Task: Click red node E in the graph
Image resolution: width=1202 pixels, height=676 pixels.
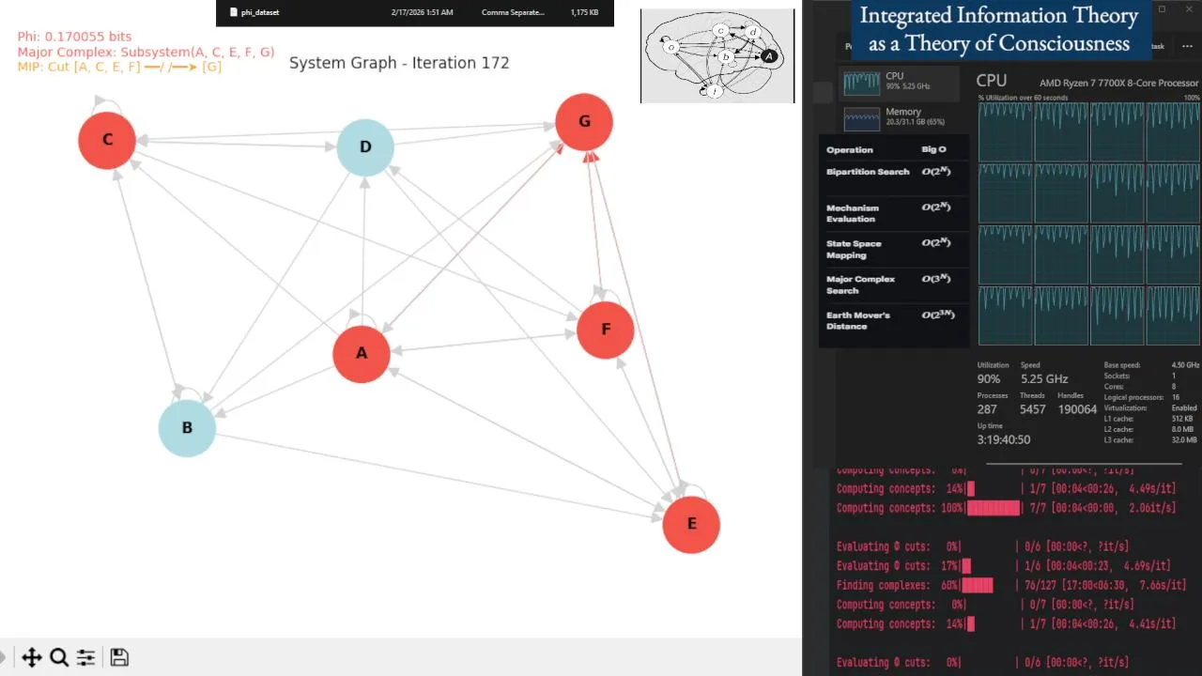Action: click(691, 524)
